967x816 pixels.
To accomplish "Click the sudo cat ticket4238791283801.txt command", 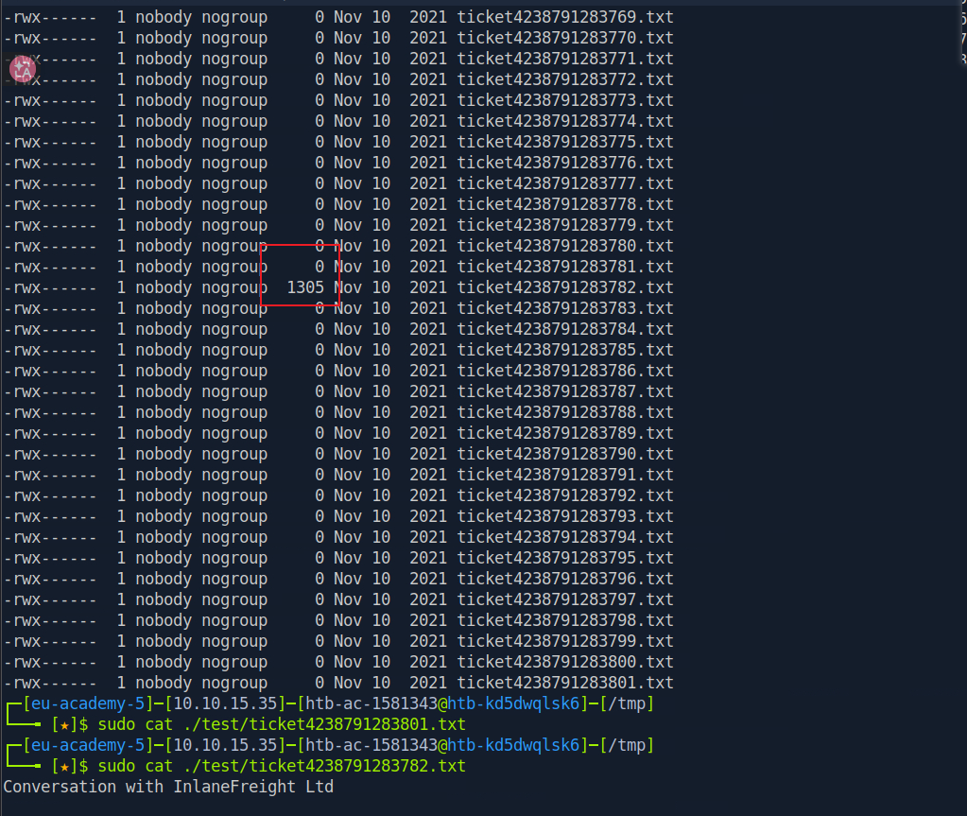I will point(282,724).
